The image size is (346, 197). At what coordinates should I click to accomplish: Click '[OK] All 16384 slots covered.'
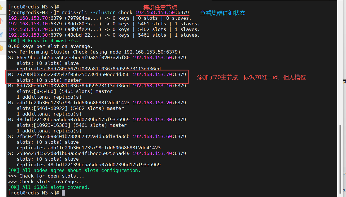click(x=49, y=187)
